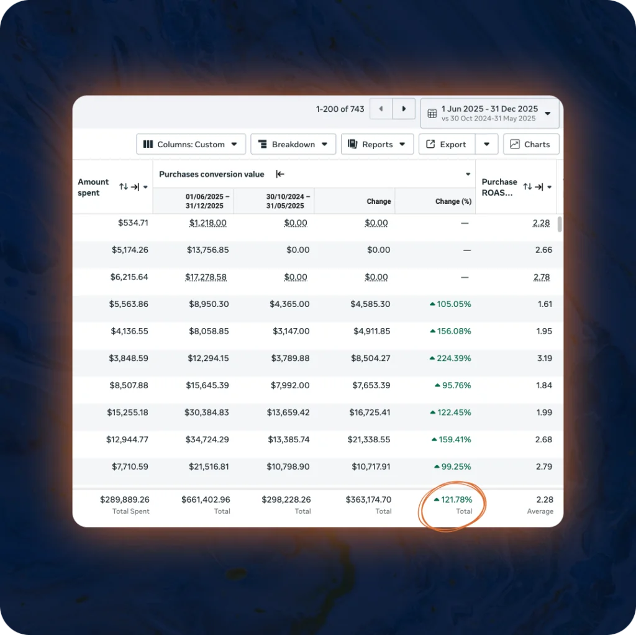Open the Charts view button

[x=531, y=144]
